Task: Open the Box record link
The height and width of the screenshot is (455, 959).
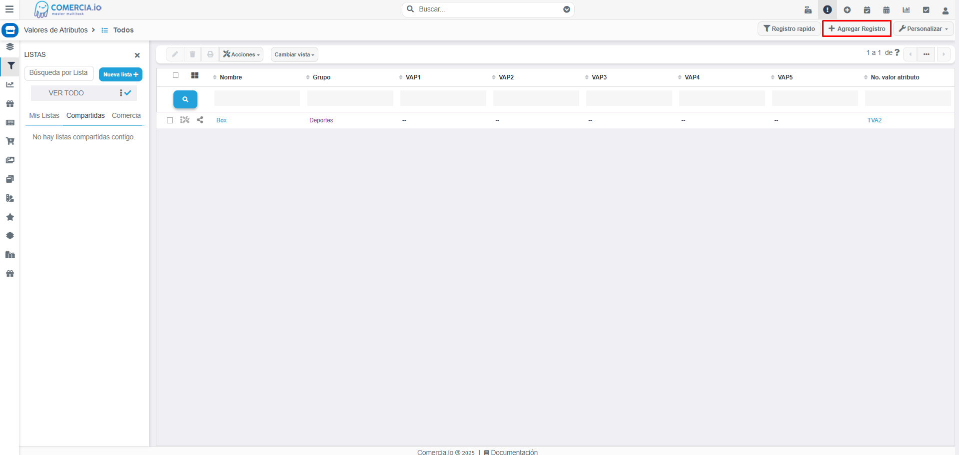Action: pyautogui.click(x=221, y=120)
